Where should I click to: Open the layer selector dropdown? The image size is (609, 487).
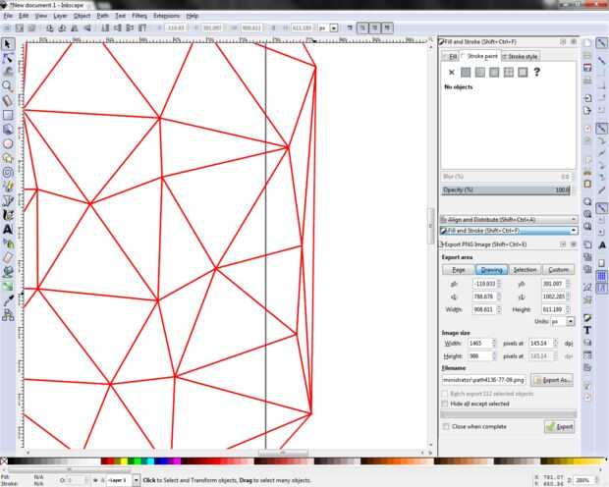[136, 480]
